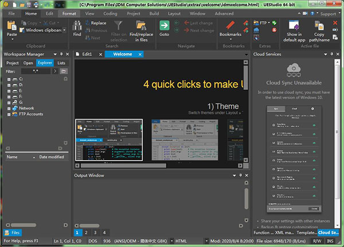Click the browse folder icon beside Filter
The image size is (344, 247).
pos(64,71)
